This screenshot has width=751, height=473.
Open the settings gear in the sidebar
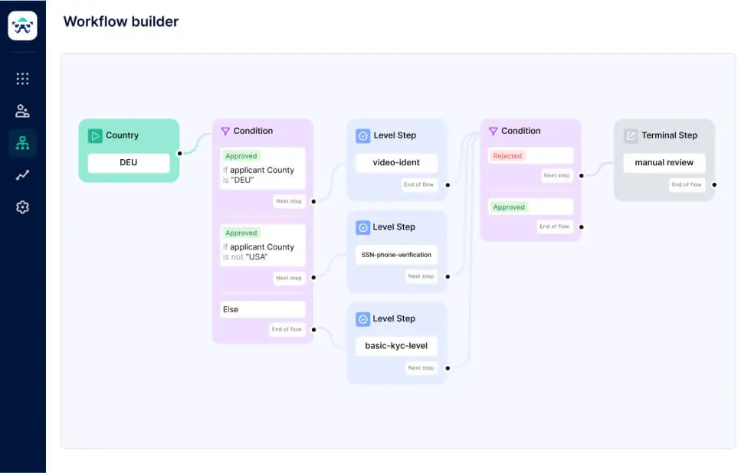[x=22, y=207]
